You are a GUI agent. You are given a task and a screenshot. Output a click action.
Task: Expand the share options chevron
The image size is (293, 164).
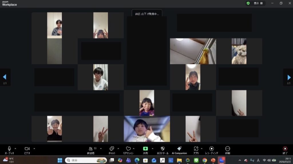coord(152,149)
